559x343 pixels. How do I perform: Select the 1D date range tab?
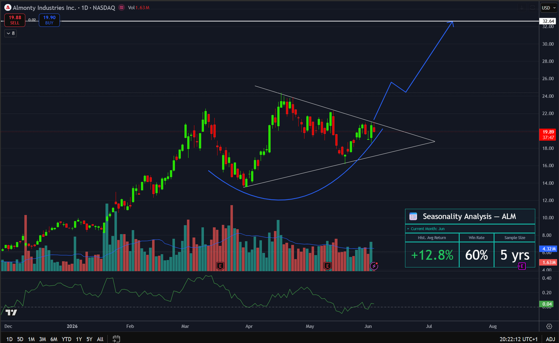[x=10, y=339]
